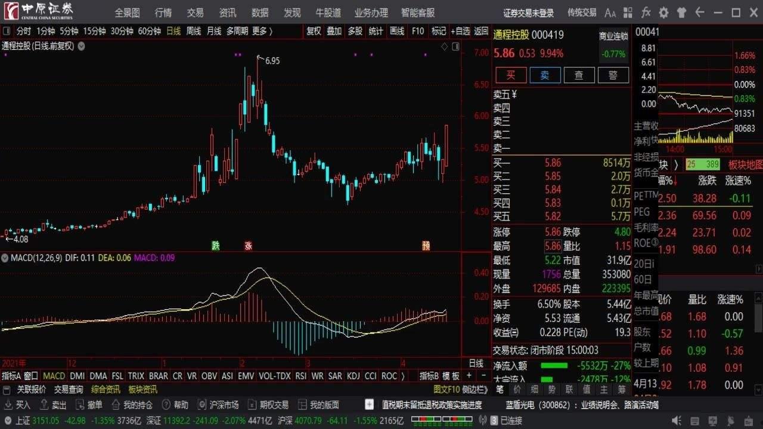Click the 板块地图 sector map link
The image size is (763, 429).
745,165
